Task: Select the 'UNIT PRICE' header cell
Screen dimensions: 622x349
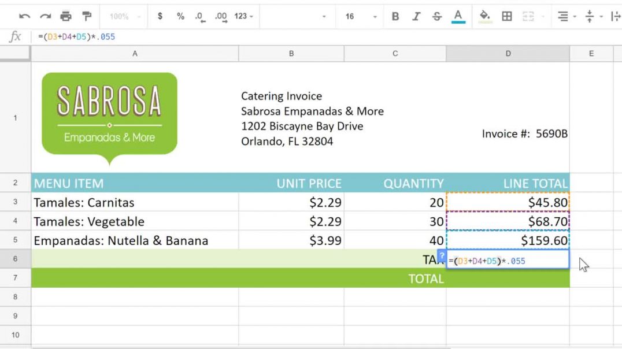Action: 291,183
